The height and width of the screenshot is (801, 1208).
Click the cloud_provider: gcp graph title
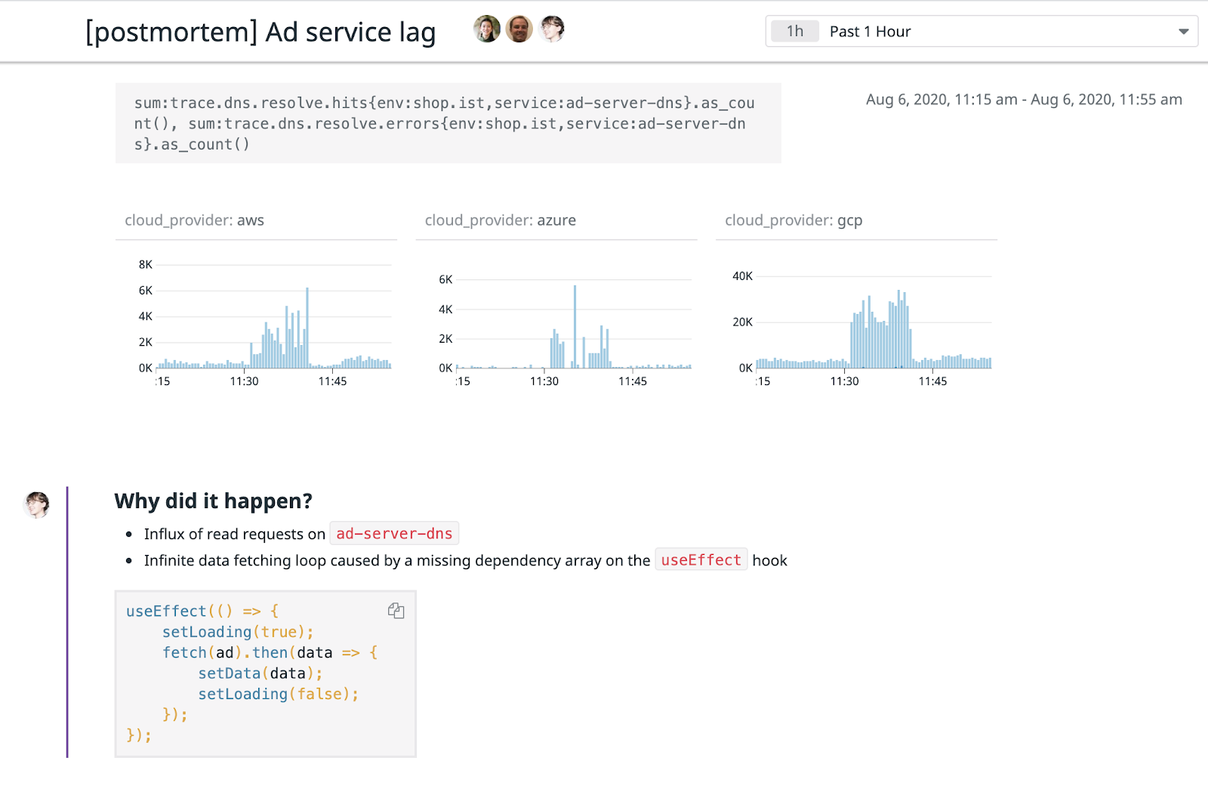(794, 220)
